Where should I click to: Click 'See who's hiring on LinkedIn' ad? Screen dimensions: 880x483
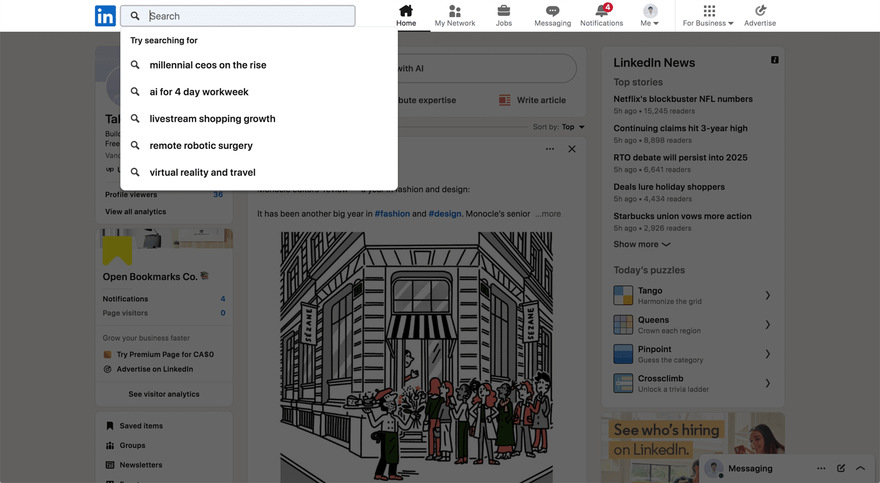[x=693, y=448]
